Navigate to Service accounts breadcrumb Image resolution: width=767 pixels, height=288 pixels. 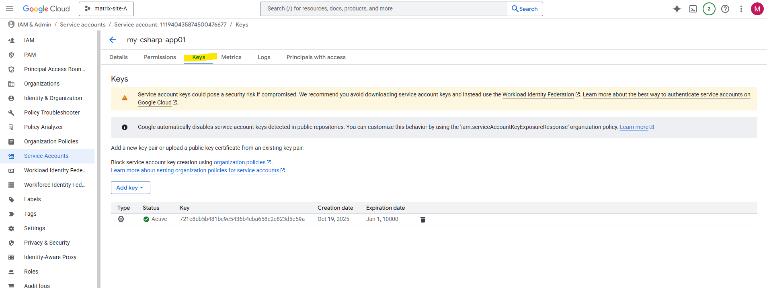(82, 25)
